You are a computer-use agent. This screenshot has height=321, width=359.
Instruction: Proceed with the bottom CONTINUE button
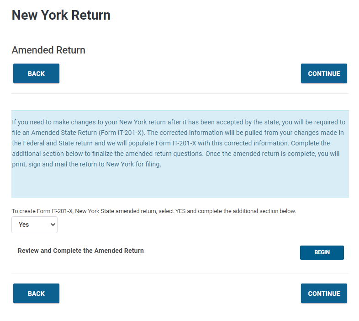[x=324, y=293]
